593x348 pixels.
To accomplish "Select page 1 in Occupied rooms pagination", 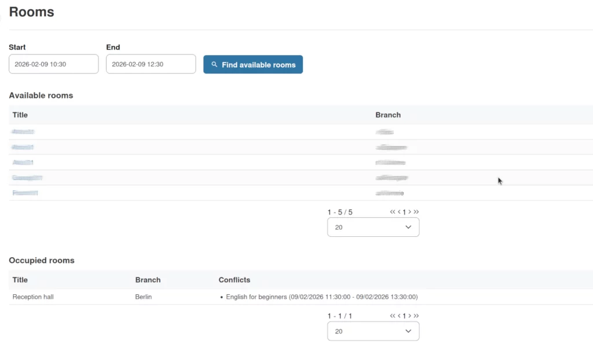I will point(404,316).
